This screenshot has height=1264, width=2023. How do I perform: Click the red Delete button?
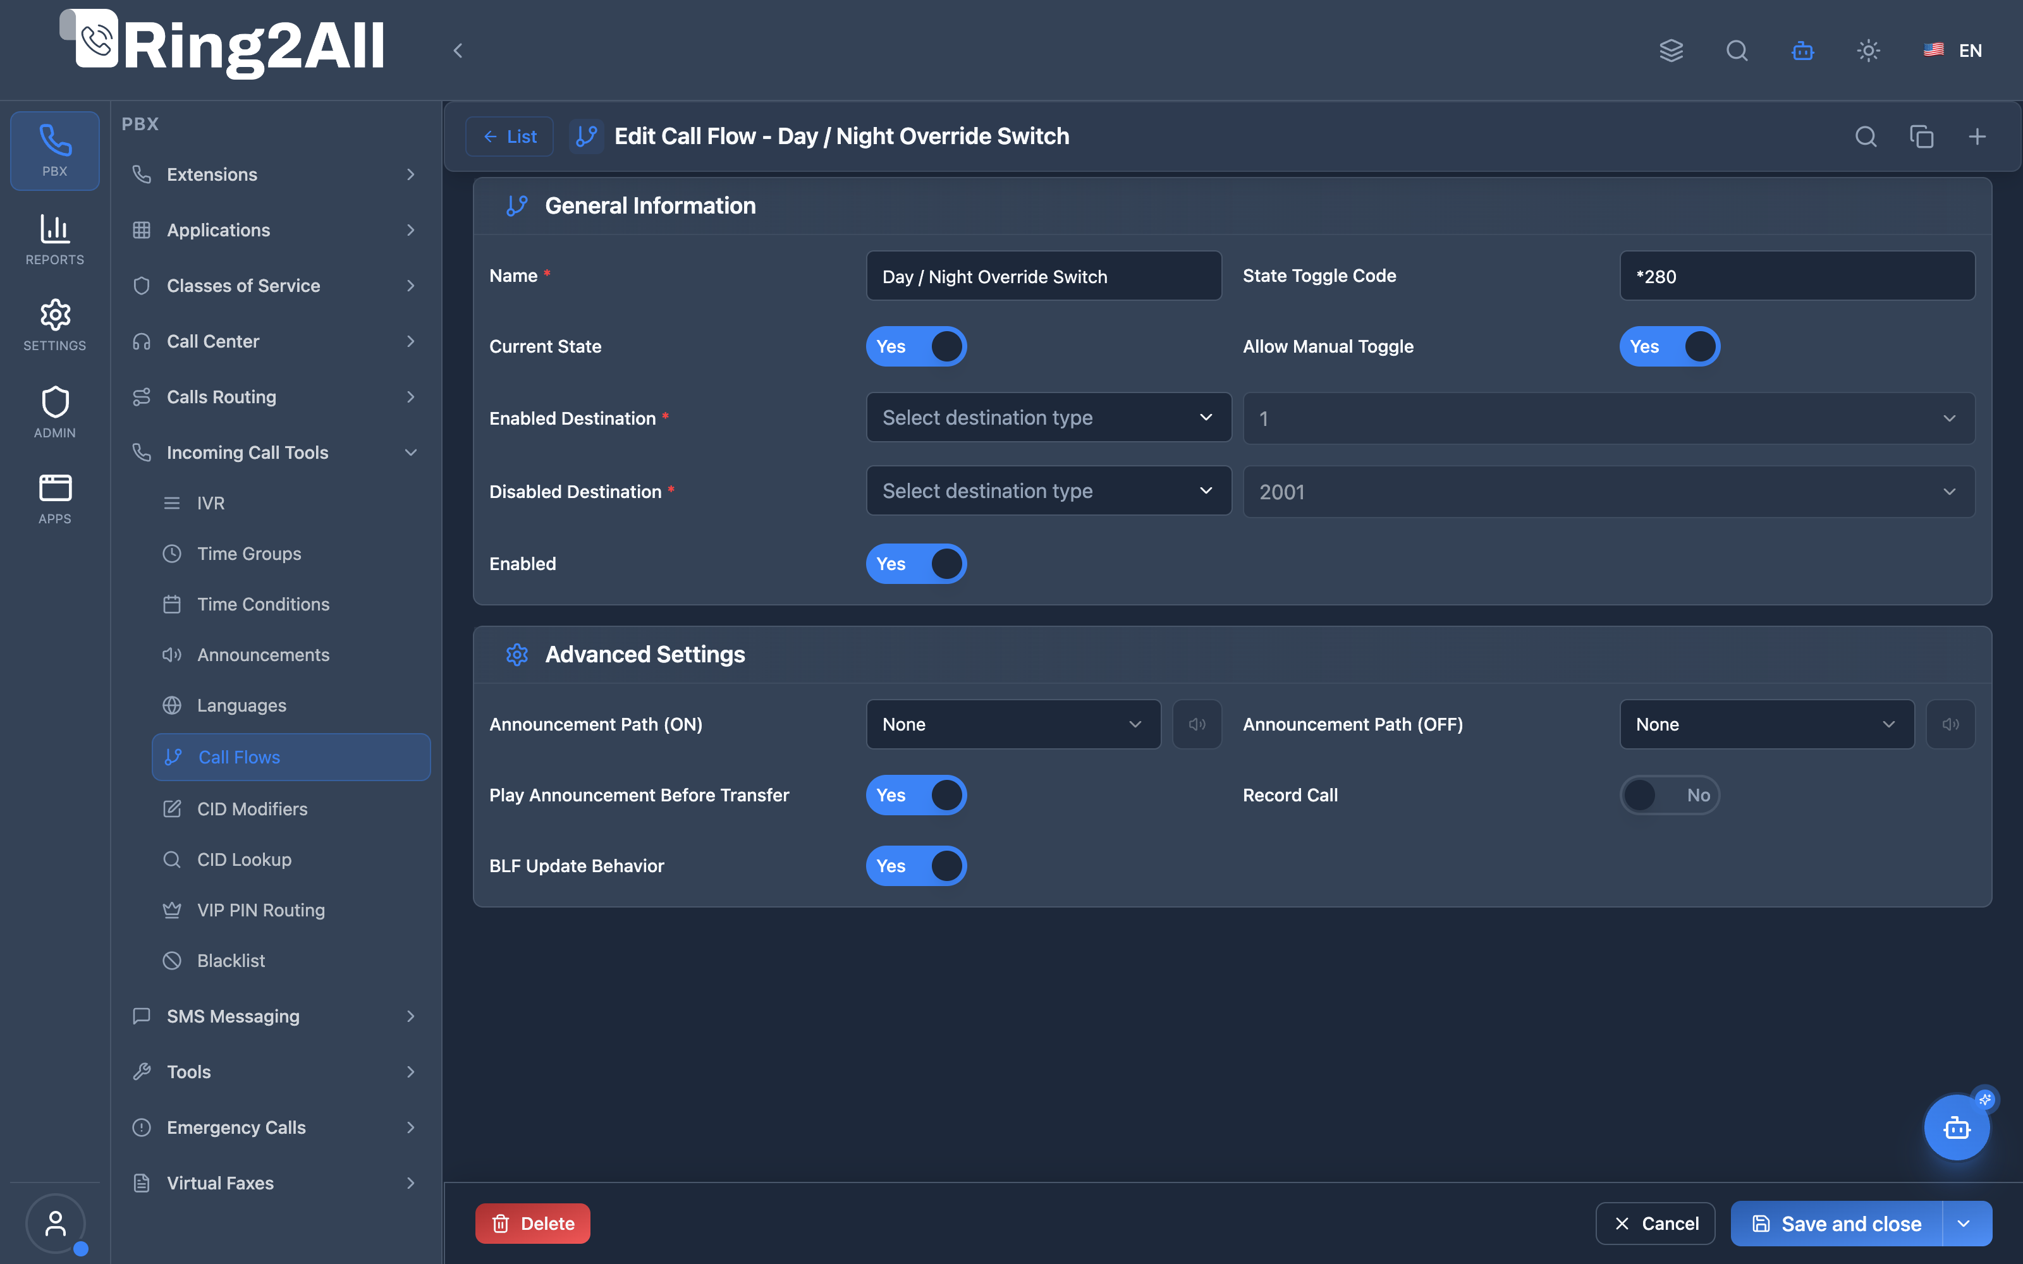(x=532, y=1223)
